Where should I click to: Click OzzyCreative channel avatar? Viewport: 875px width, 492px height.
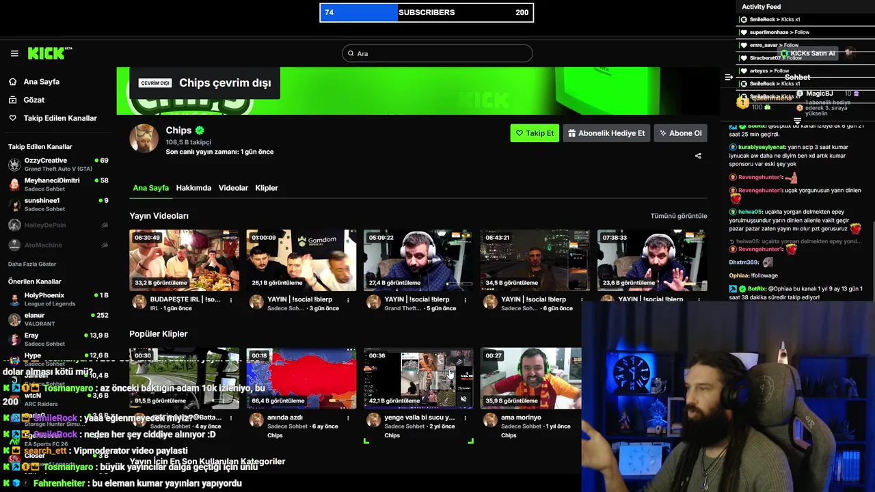pos(14,165)
